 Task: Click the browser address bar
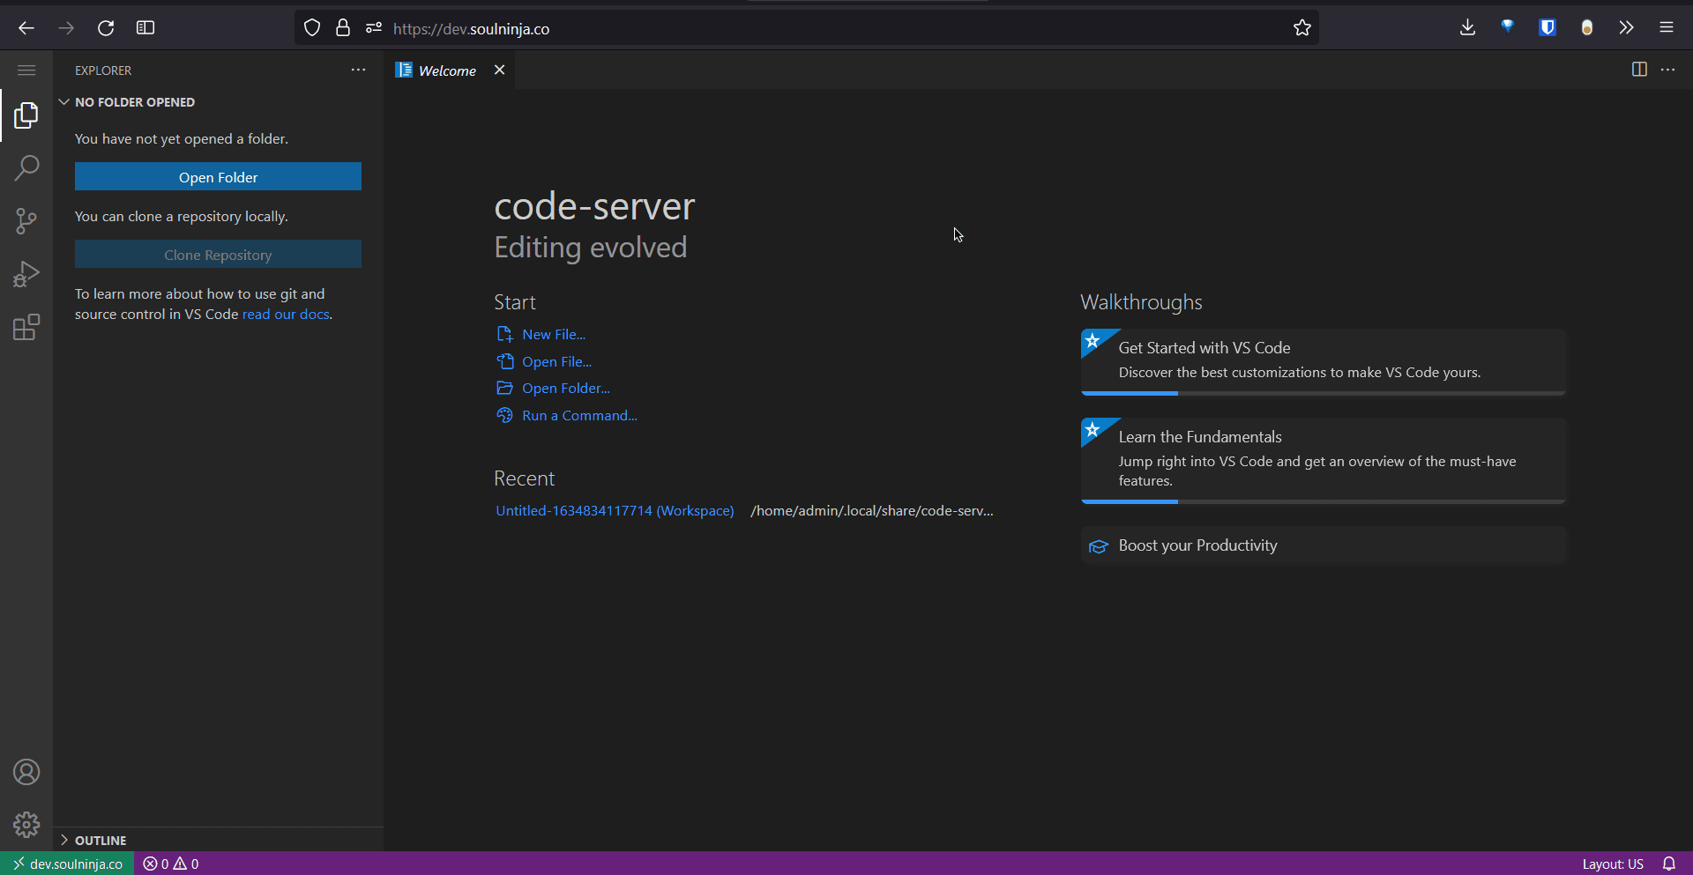coord(794,28)
